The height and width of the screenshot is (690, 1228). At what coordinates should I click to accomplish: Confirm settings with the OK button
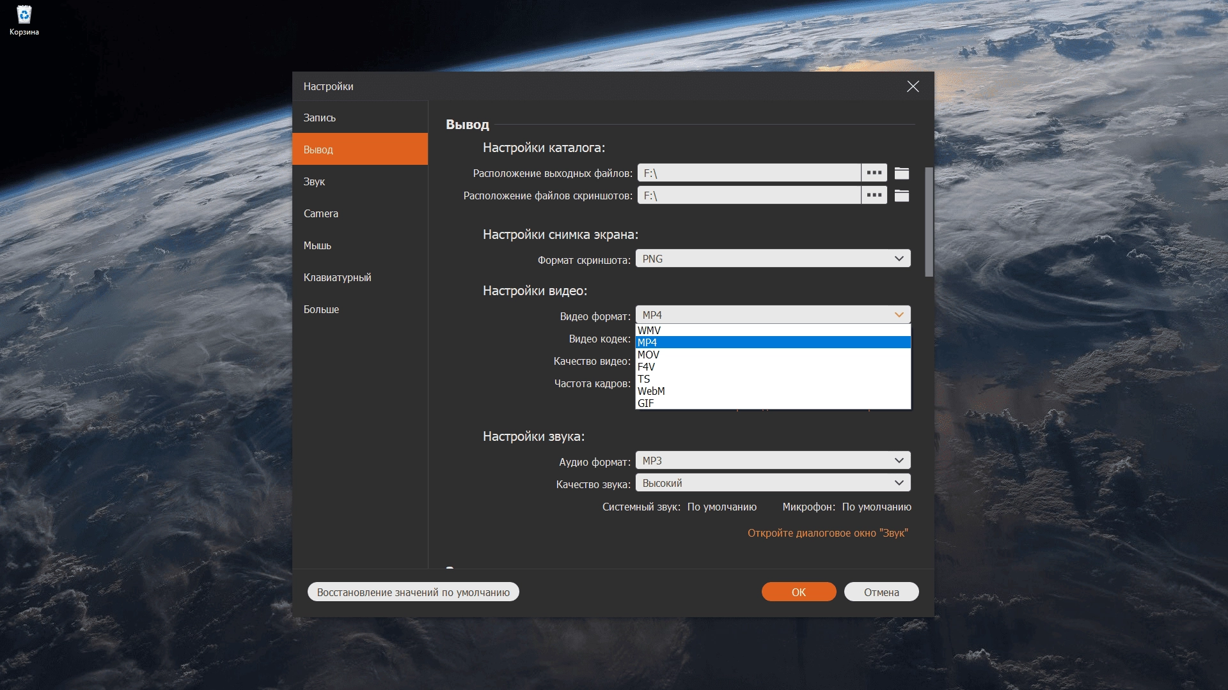pyautogui.click(x=799, y=592)
